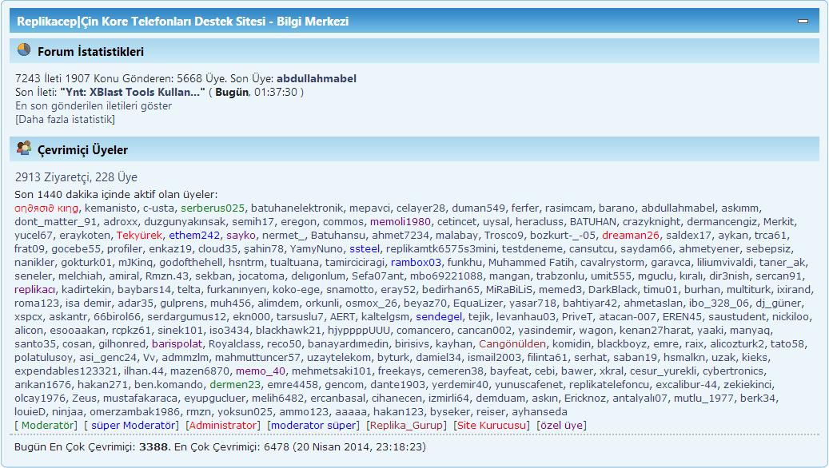Open the Forum İstatistikleri heading link
The width and height of the screenshot is (829, 468).
(90, 52)
